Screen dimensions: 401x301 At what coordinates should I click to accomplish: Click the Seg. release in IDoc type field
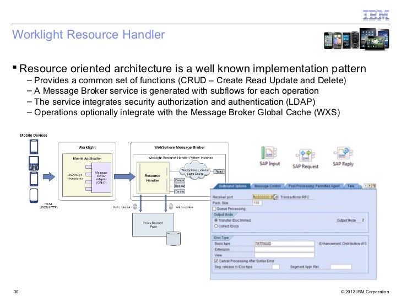[275, 267]
